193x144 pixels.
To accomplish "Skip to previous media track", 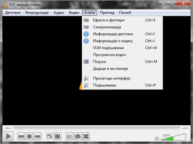I will [x=21, y=136].
